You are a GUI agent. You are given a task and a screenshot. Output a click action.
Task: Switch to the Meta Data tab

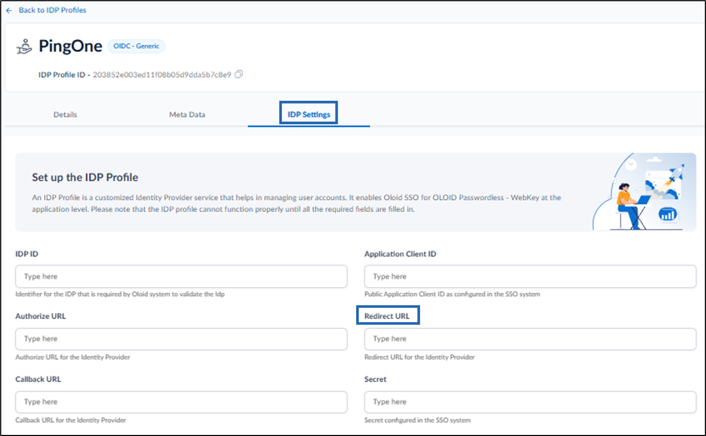(x=187, y=114)
